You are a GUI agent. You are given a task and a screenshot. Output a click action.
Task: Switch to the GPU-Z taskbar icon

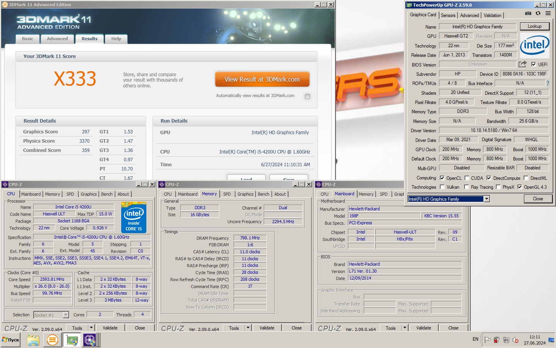click(x=72, y=340)
